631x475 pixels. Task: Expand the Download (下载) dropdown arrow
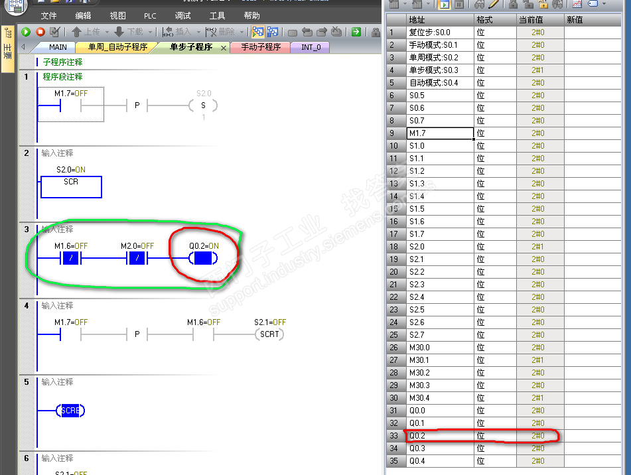point(150,32)
